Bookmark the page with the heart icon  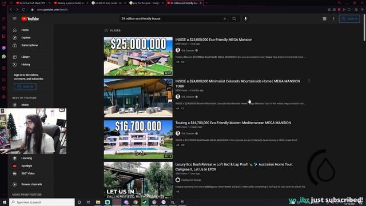click(349, 10)
